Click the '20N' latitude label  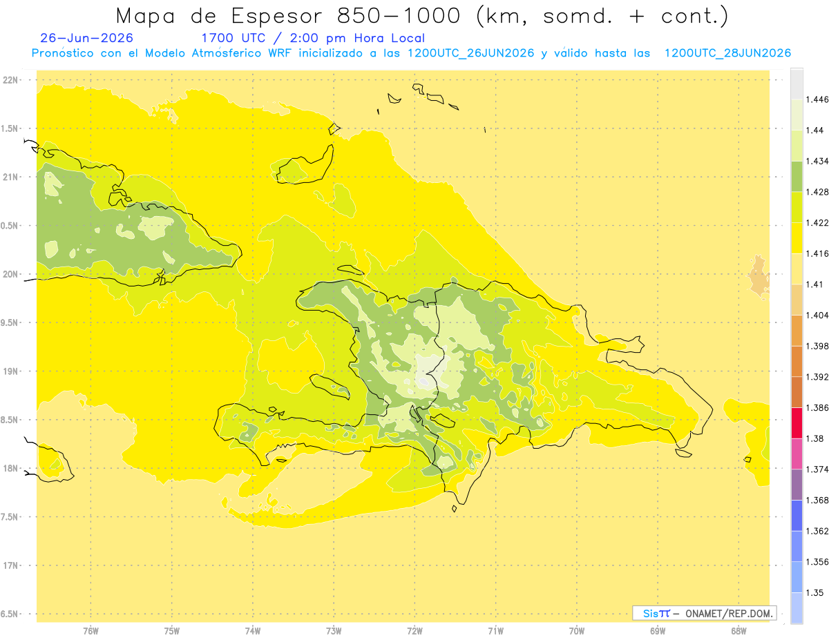(x=11, y=274)
